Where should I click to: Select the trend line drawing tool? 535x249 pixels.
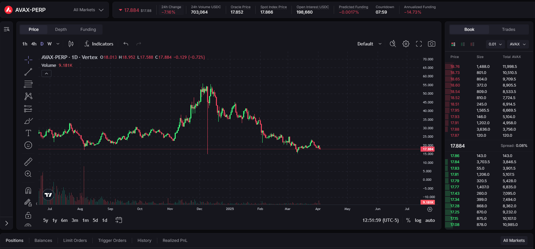[x=28, y=72]
